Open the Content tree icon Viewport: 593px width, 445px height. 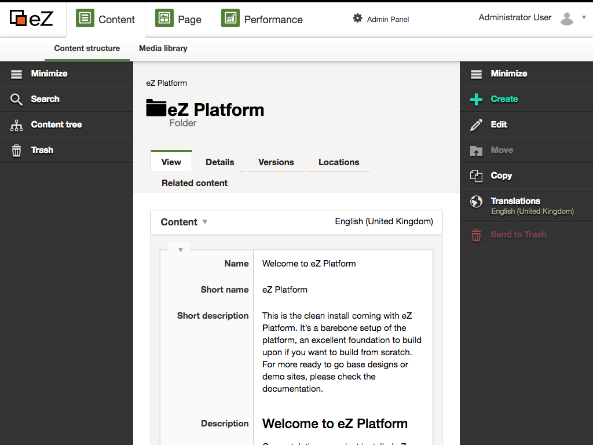(16, 125)
